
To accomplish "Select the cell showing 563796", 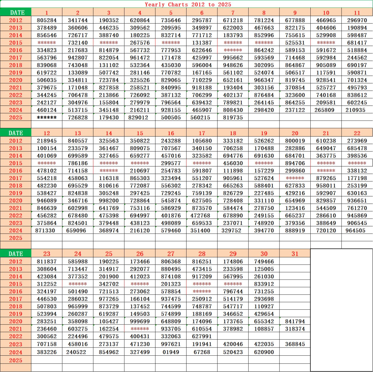I will (47, 58).
